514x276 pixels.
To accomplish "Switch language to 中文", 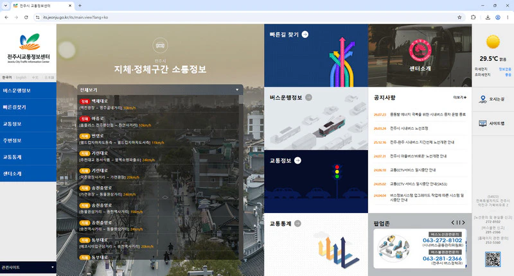I will click(35, 78).
